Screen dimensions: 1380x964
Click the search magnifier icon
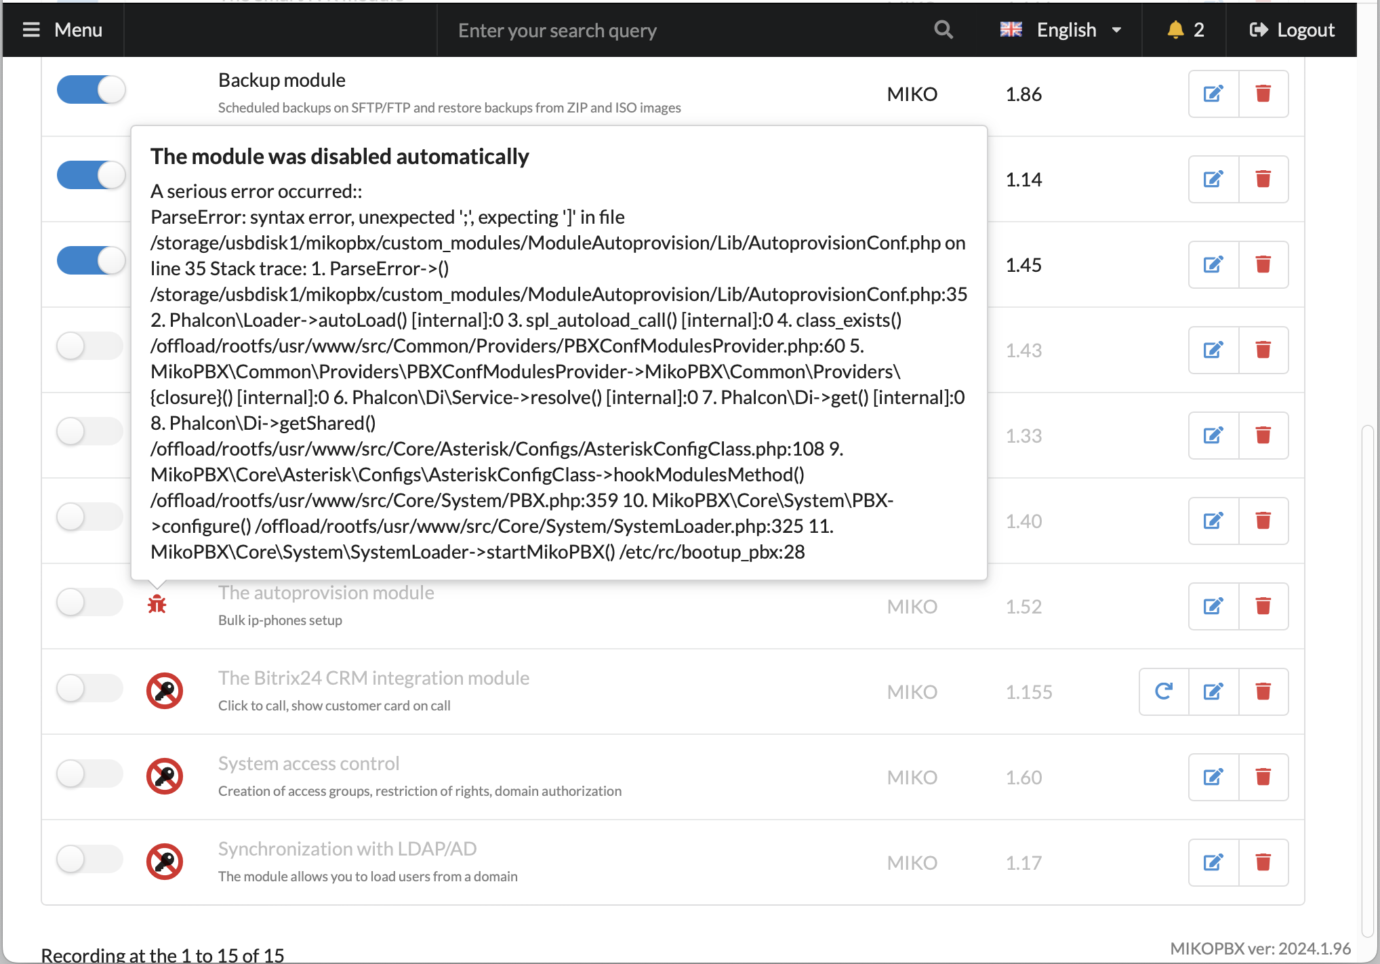tap(943, 30)
